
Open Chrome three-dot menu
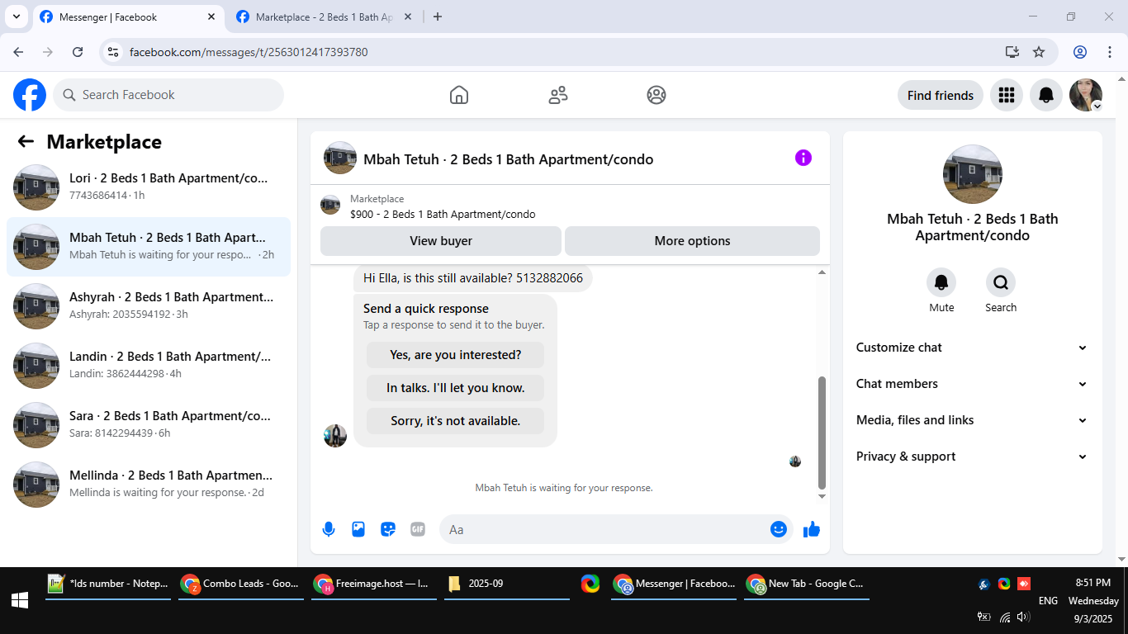[1110, 52]
